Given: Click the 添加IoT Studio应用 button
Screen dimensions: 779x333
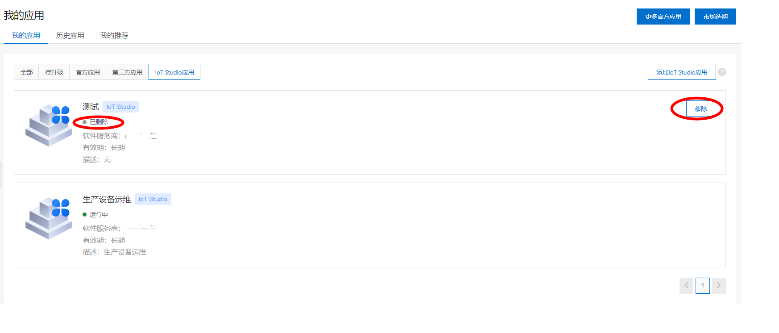Looking at the screenshot, I should [x=682, y=72].
